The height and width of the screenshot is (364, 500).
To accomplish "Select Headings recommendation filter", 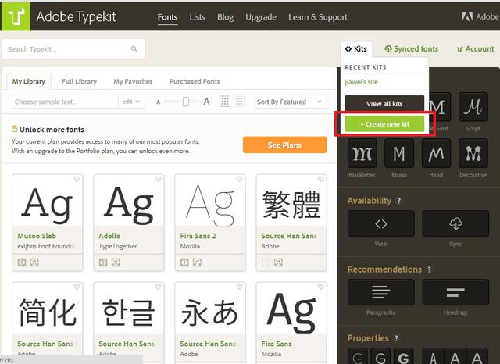I will point(455,292).
